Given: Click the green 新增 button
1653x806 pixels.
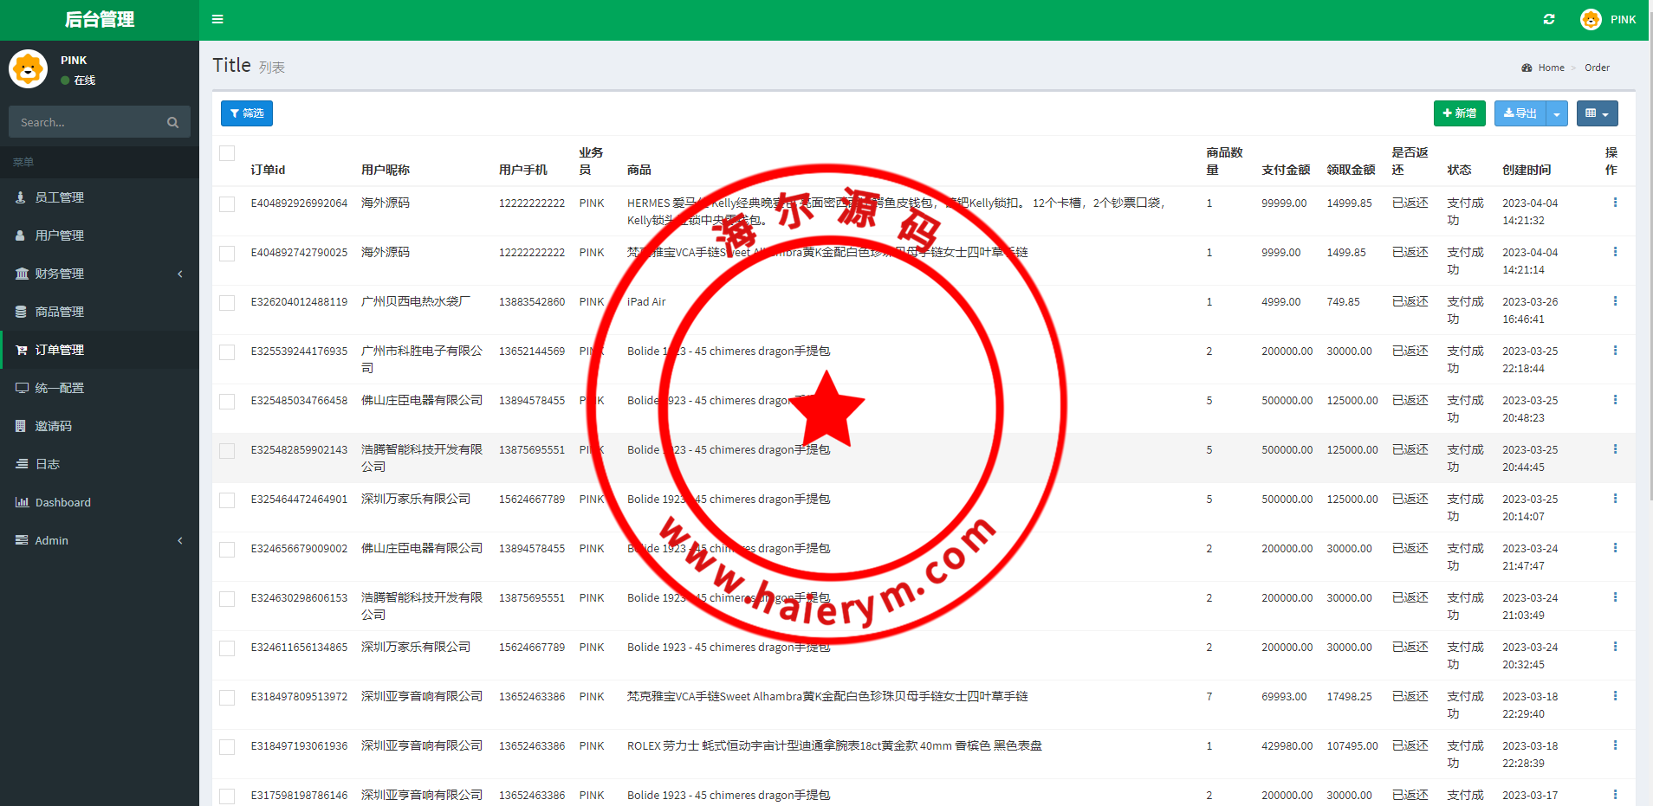Looking at the screenshot, I should point(1459,113).
